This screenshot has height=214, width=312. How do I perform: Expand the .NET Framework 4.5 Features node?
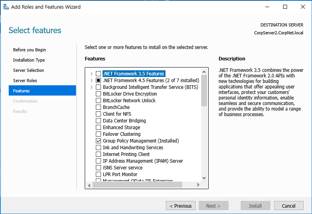coord(92,81)
